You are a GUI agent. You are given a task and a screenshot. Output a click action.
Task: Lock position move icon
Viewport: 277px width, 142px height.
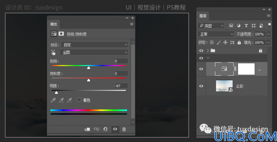tap(225, 42)
